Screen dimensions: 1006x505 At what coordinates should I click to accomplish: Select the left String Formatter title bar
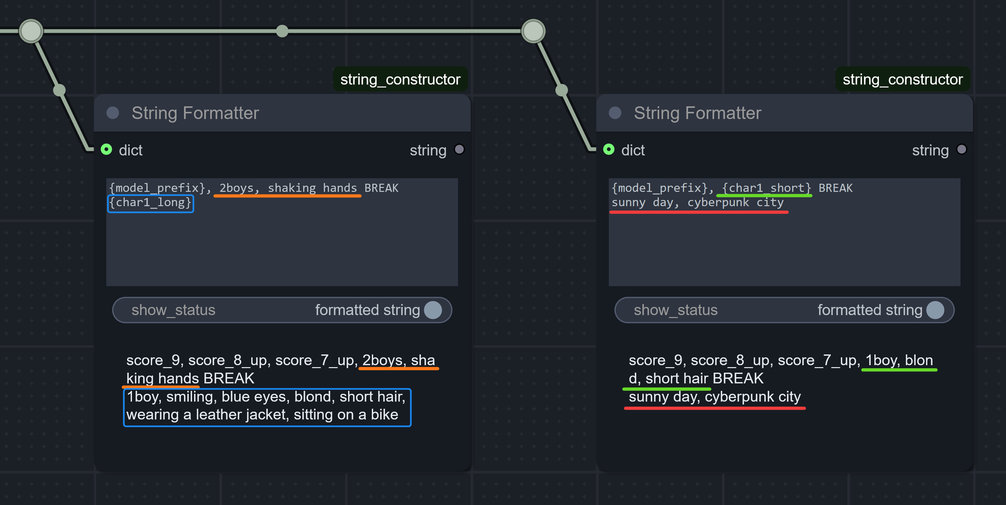[282, 113]
